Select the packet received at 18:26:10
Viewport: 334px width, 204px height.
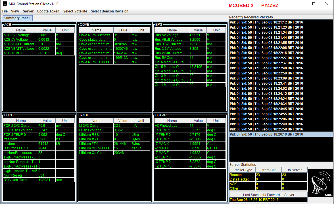[x=266, y=134]
